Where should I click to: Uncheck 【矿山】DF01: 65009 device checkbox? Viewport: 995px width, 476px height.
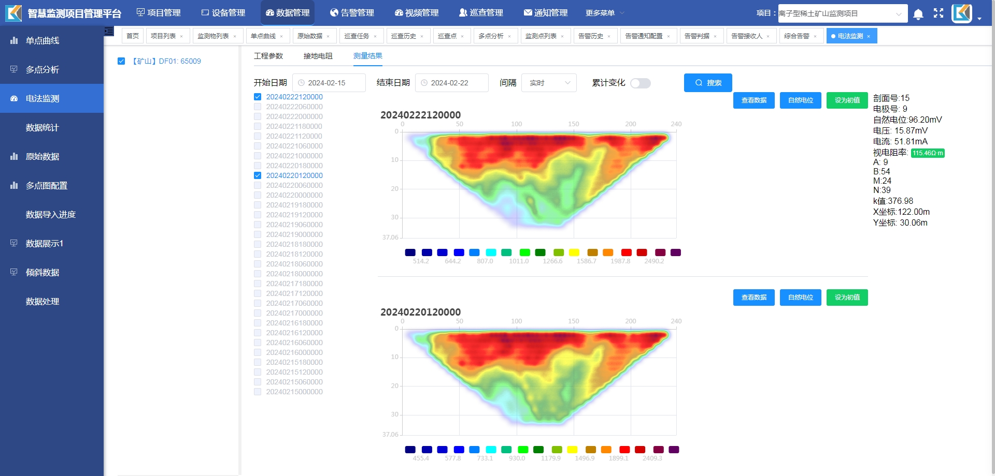[121, 61]
